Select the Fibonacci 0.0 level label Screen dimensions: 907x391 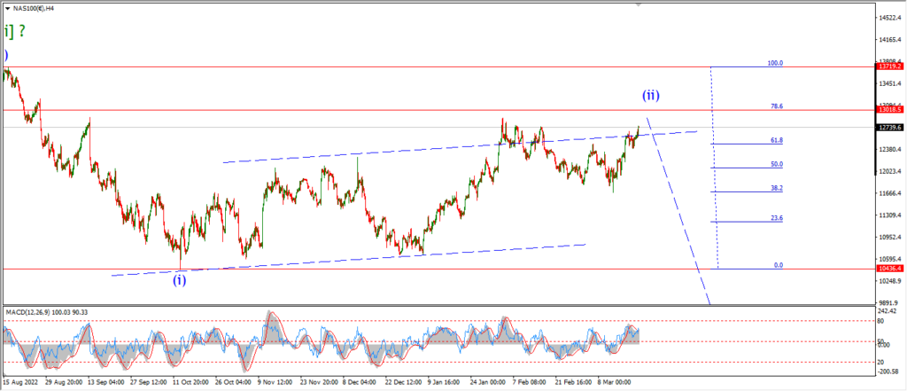779,265
